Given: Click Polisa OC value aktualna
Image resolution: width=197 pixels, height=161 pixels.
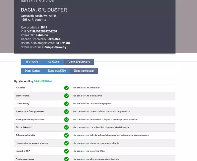Looking at the screenshot, I should (x=42, y=35).
